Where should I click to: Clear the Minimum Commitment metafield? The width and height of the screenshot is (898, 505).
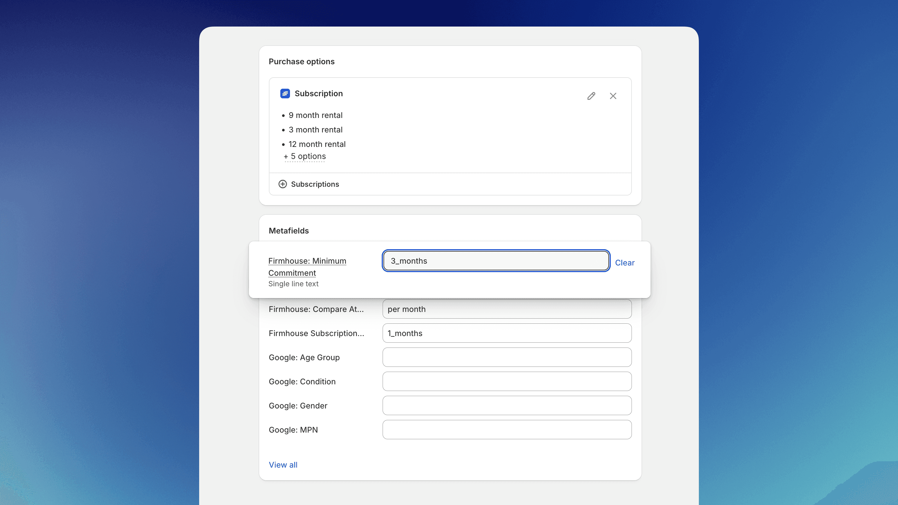[624, 263]
